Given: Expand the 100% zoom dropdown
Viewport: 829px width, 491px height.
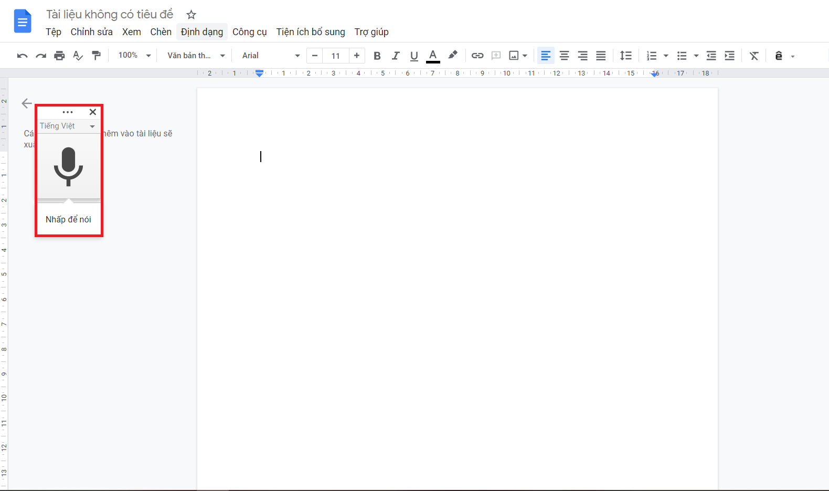Looking at the screenshot, I should pyautogui.click(x=134, y=56).
